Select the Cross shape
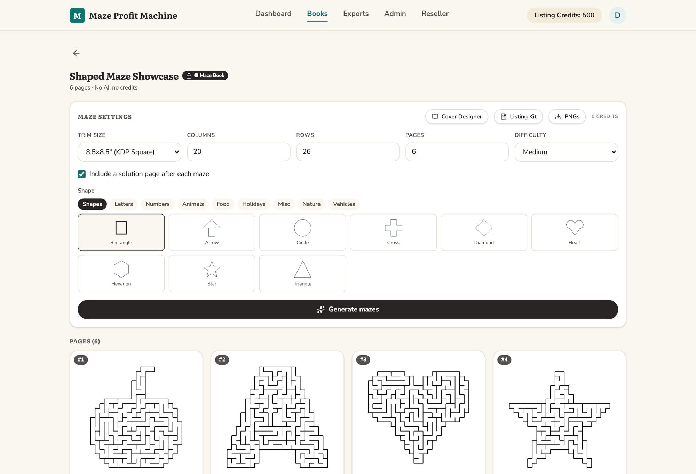The image size is (696, 474). coord(393,232)
